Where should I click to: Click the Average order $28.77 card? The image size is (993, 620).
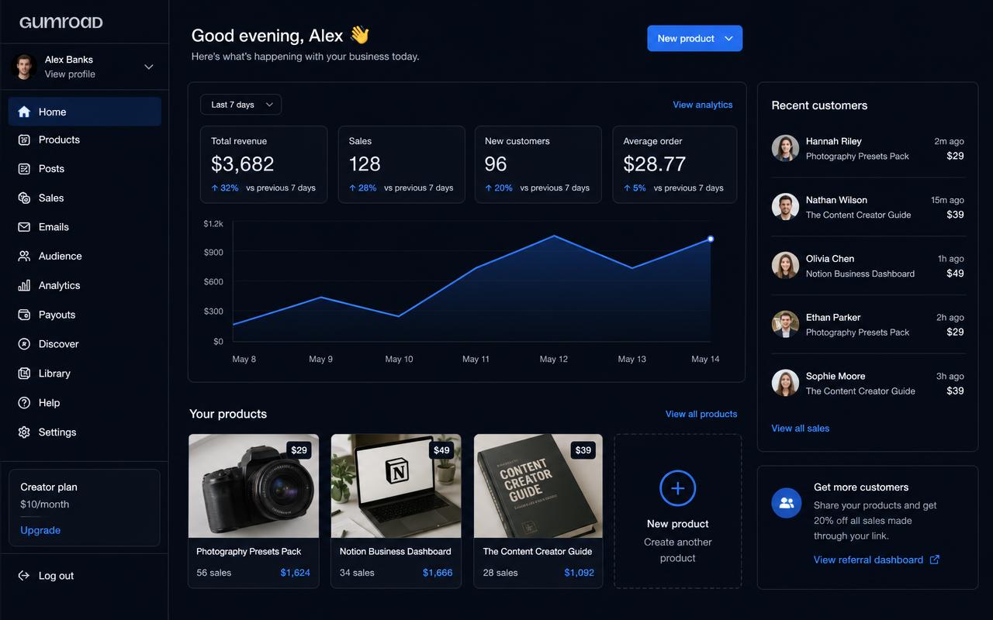[x=675, y=165]
